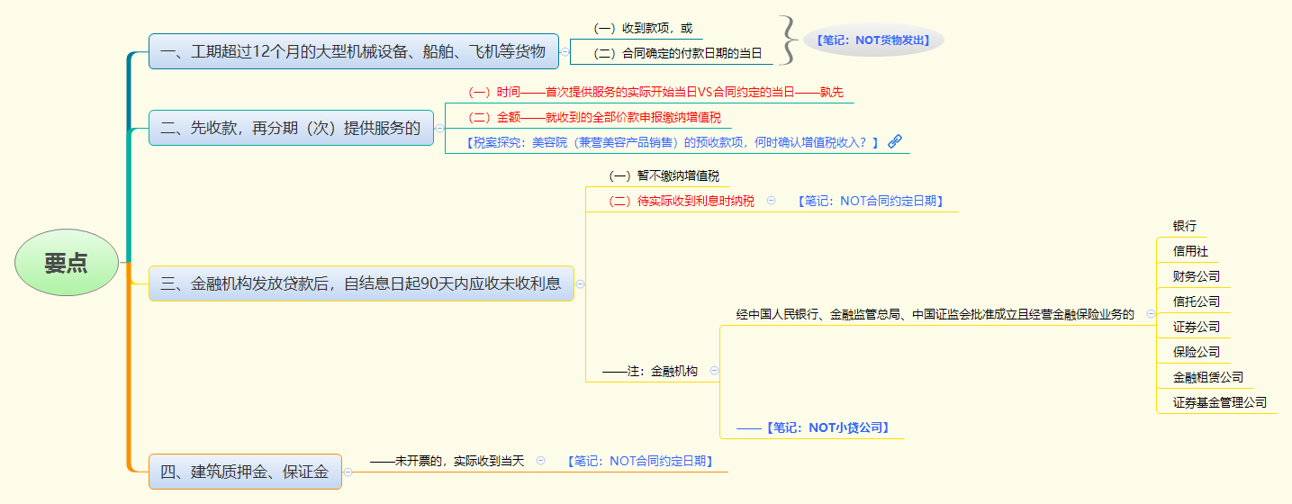1292x504 pixels.
Task: Select the 银行 leaf node
Action: click(1184, 226)
